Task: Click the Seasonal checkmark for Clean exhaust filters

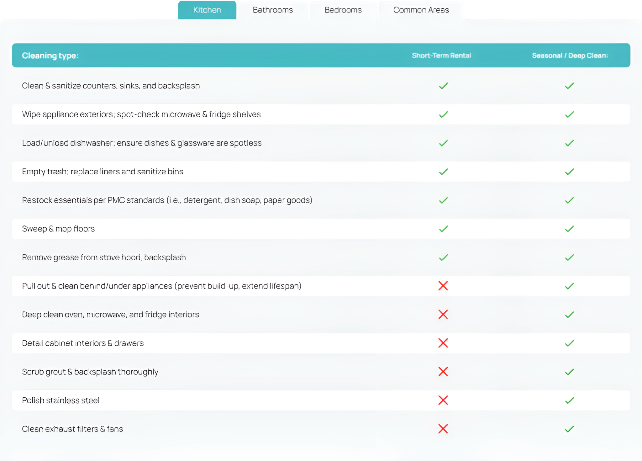Action: point(570,429)
